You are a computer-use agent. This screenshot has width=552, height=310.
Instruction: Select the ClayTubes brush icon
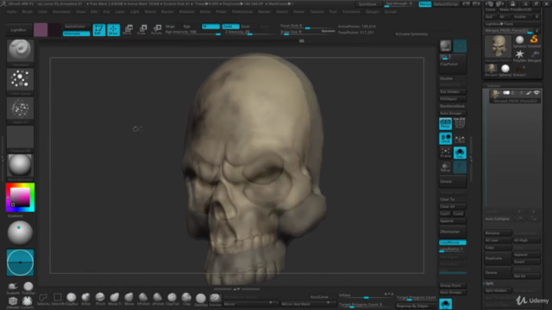[172, 299]
